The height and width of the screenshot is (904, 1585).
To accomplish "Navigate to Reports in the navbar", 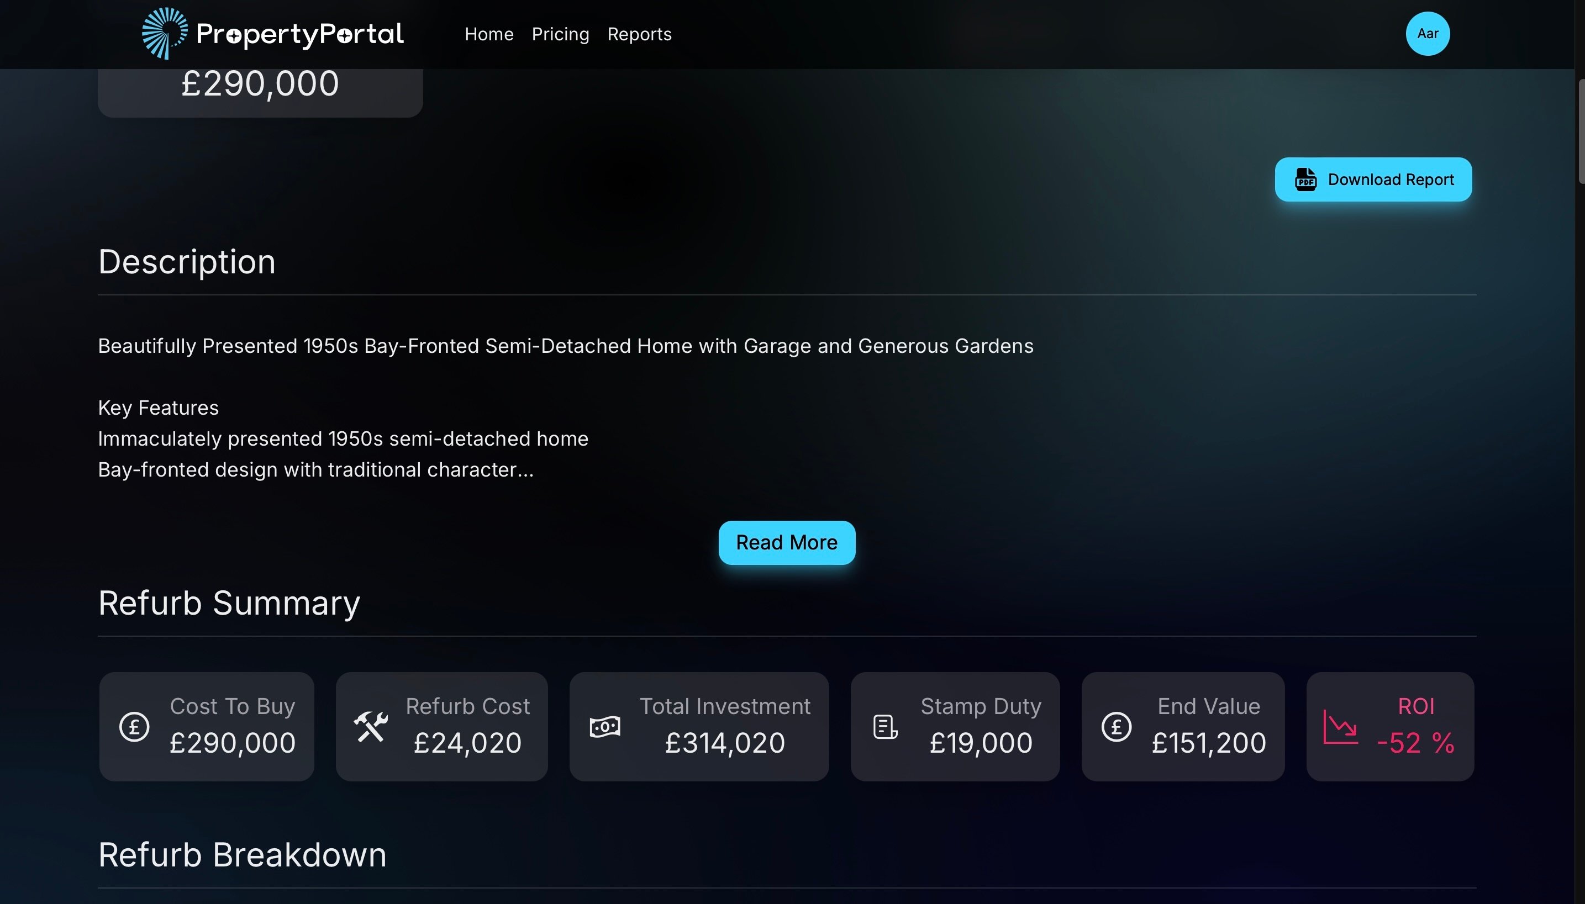I will 639,34.
